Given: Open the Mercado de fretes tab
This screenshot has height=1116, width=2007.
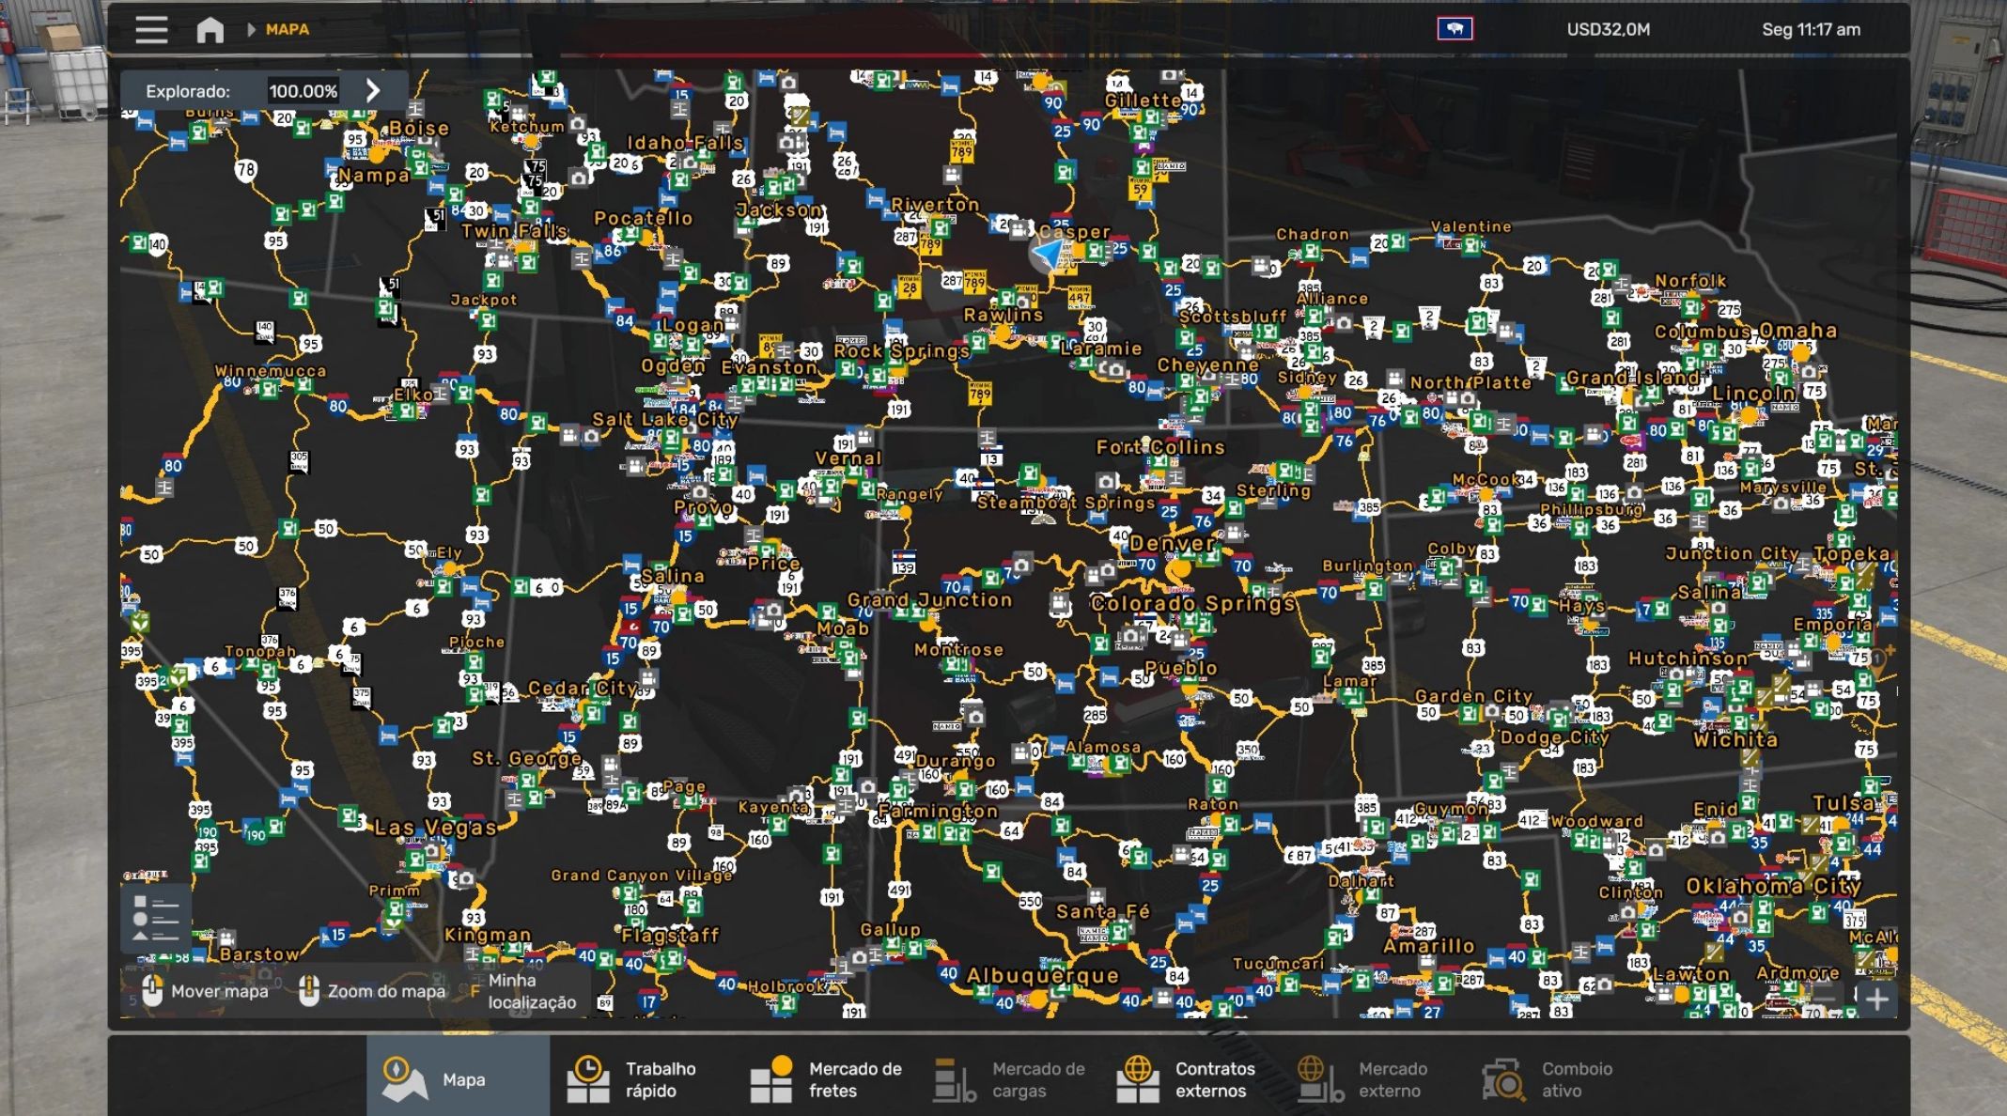Looking at the screenshot, I should pyautogui.click(x=825, y=1078).
